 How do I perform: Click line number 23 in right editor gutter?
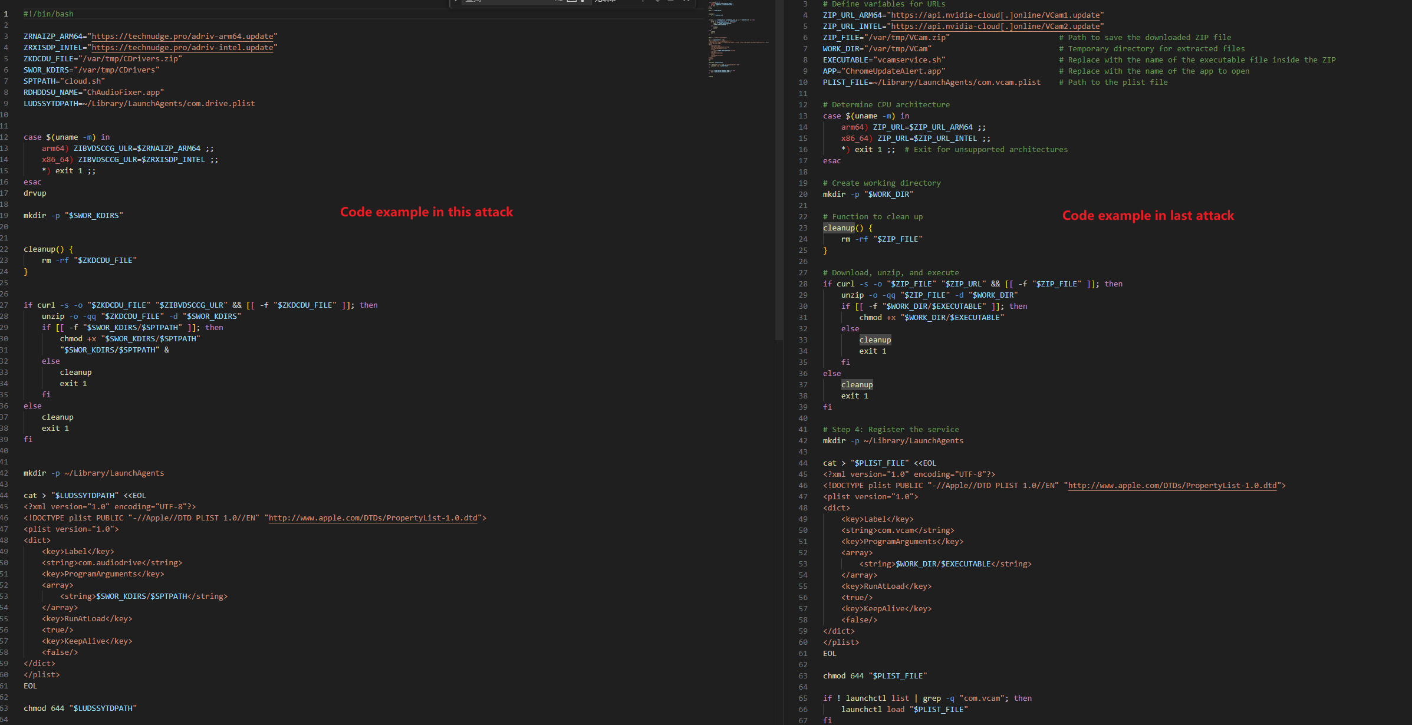pyautogui.click(x=803, y=228)
